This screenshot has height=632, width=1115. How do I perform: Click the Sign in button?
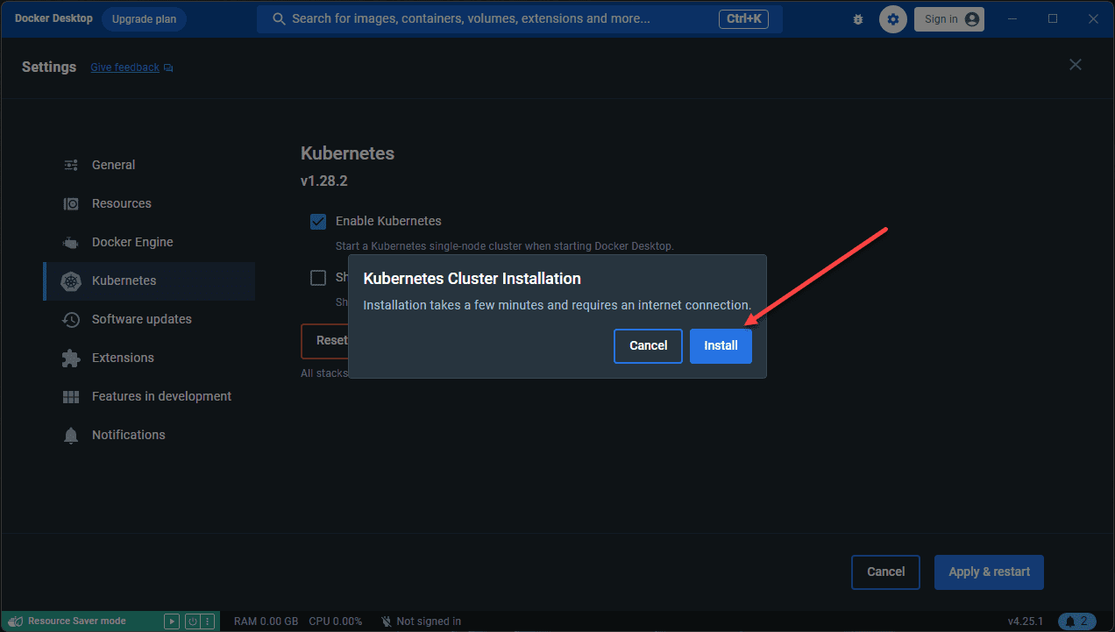[x=948, y=19]
